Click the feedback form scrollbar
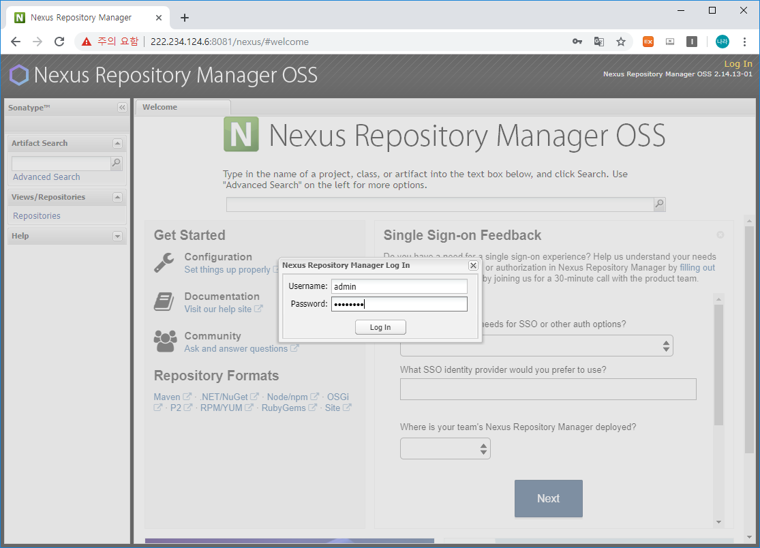 click(719, 365)
